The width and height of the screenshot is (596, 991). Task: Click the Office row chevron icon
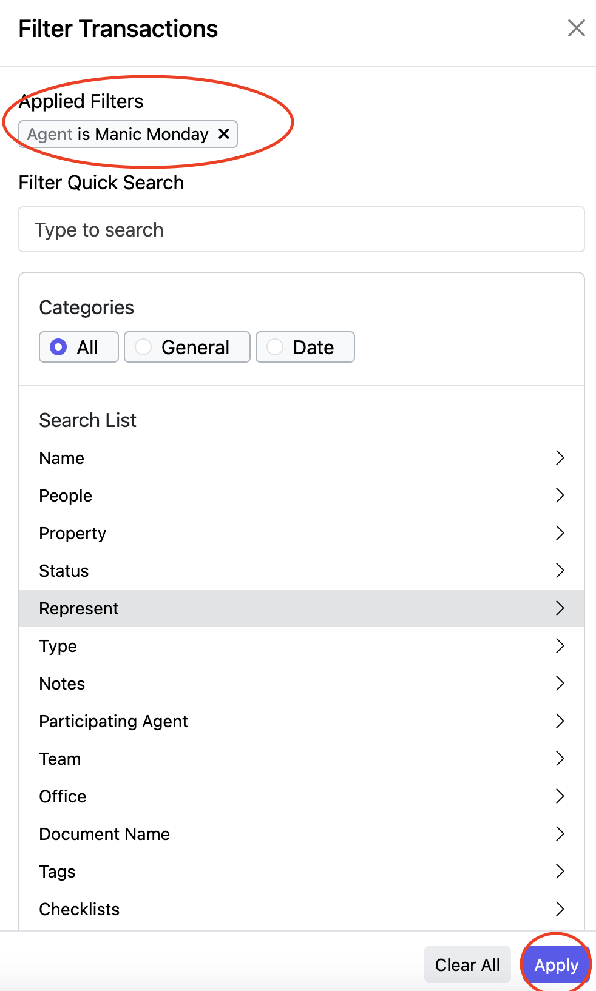(560, 796)
